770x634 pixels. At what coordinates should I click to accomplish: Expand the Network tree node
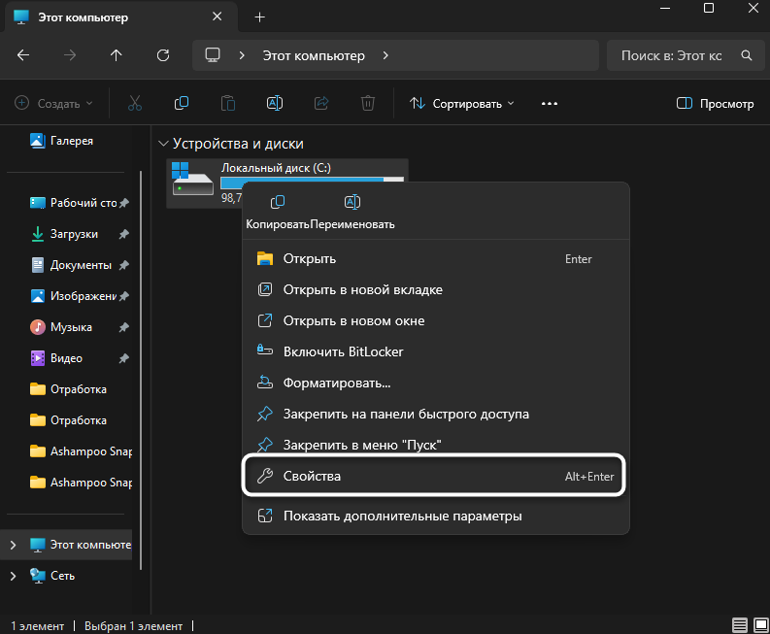[x=13, y=576]
